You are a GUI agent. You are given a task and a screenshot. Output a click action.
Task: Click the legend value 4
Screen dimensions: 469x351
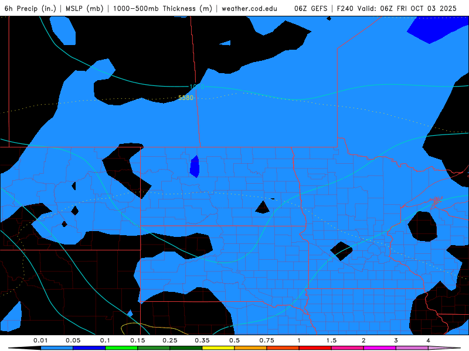click(429, 340)
